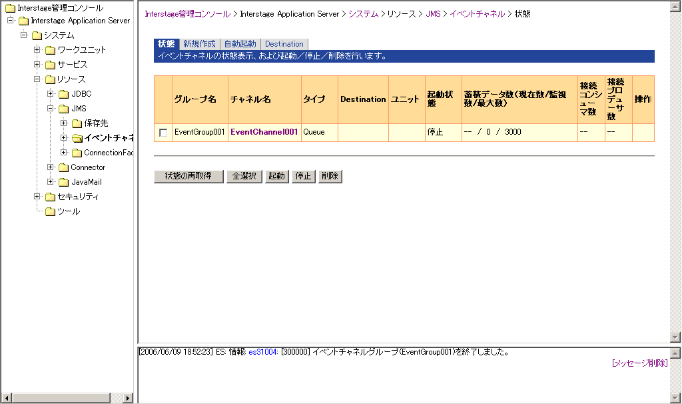Image resolution: width=682 pixels, height=404 pixels.
Task: Click the tree pane horizontal scrollbar thumb
Action: point(61,398)
